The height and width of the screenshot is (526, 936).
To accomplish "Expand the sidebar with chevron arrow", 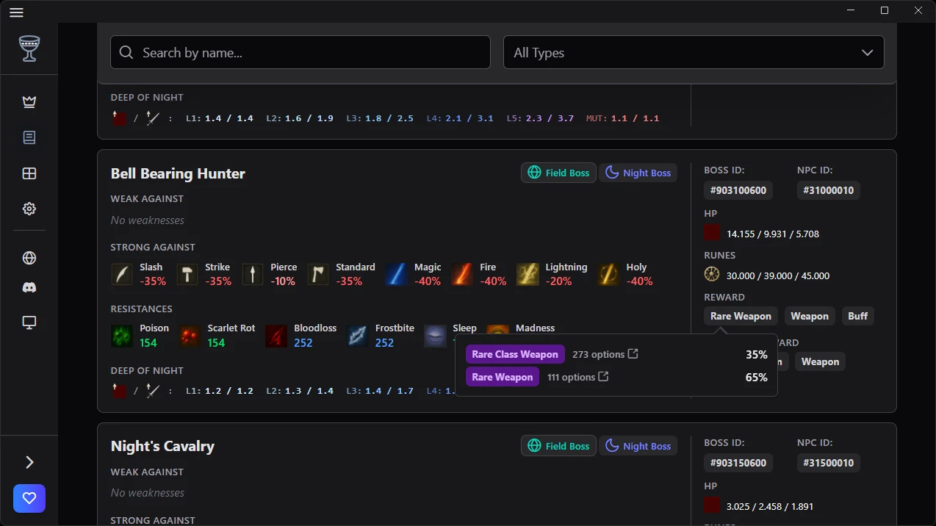I will coord(29,462).
